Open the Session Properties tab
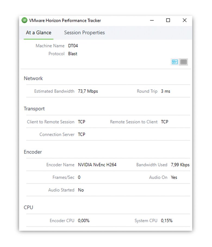The width and height of the screenshot is (212, 247). pyautogui.click(x=84, y=33)
